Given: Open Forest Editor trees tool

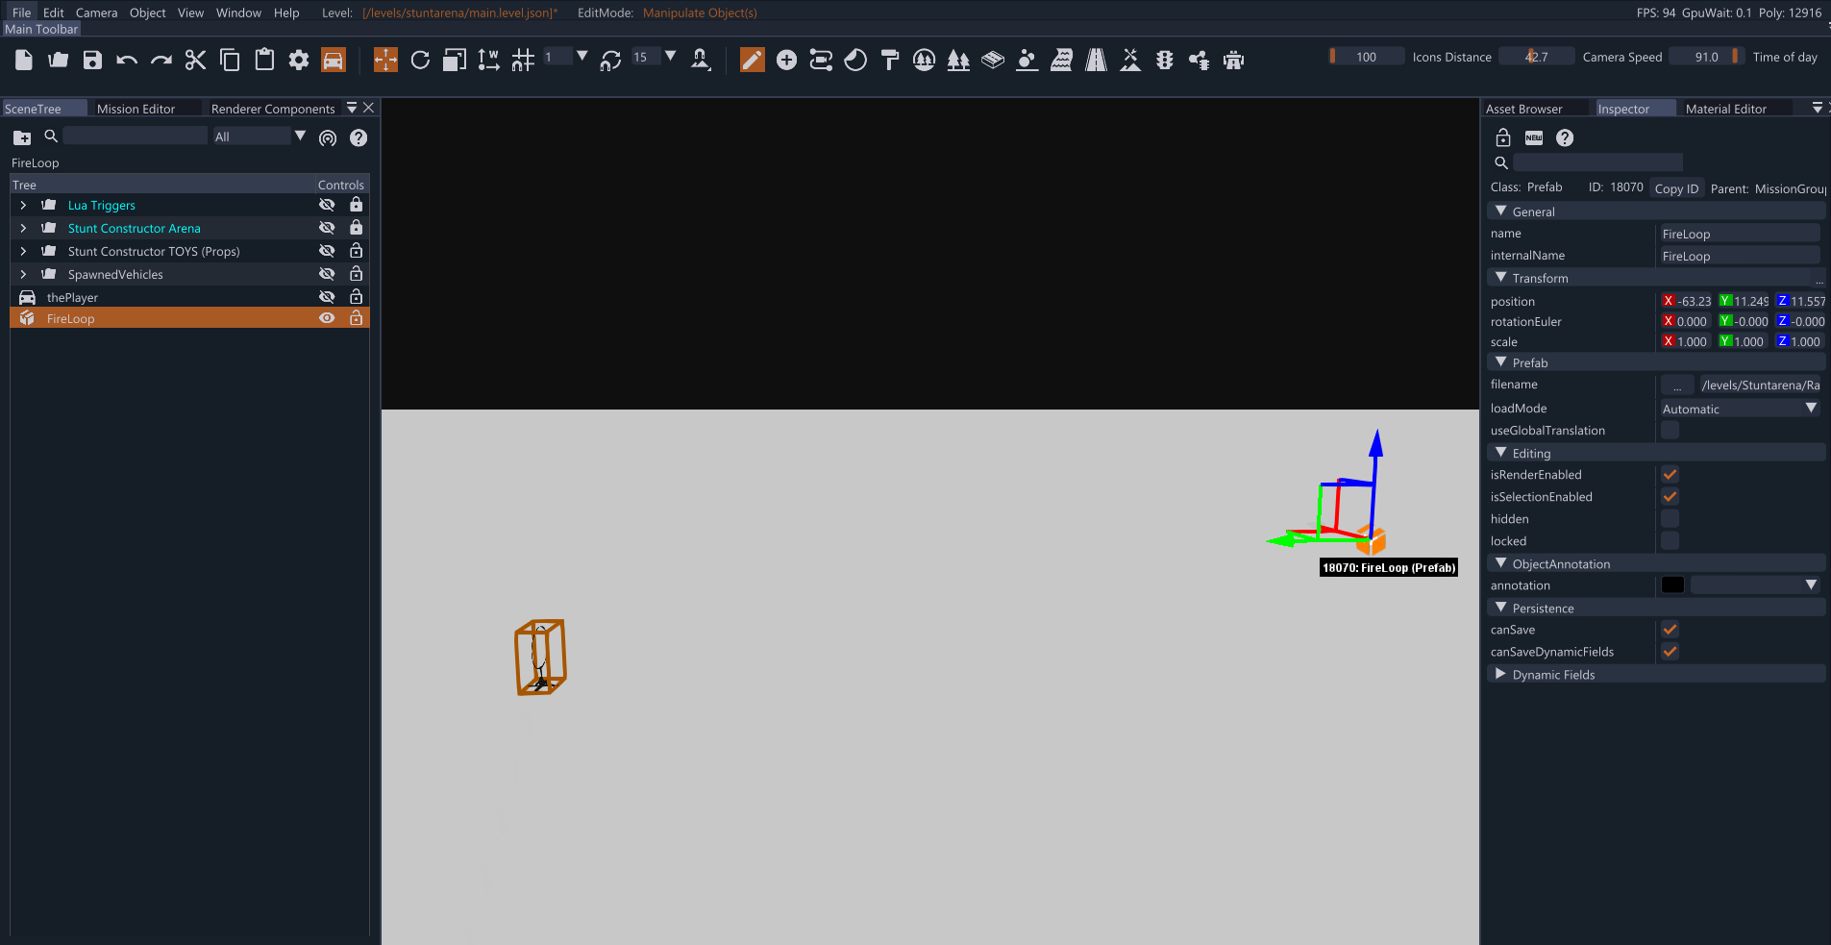Looking at the screenshot, I should tap(958, 60).
